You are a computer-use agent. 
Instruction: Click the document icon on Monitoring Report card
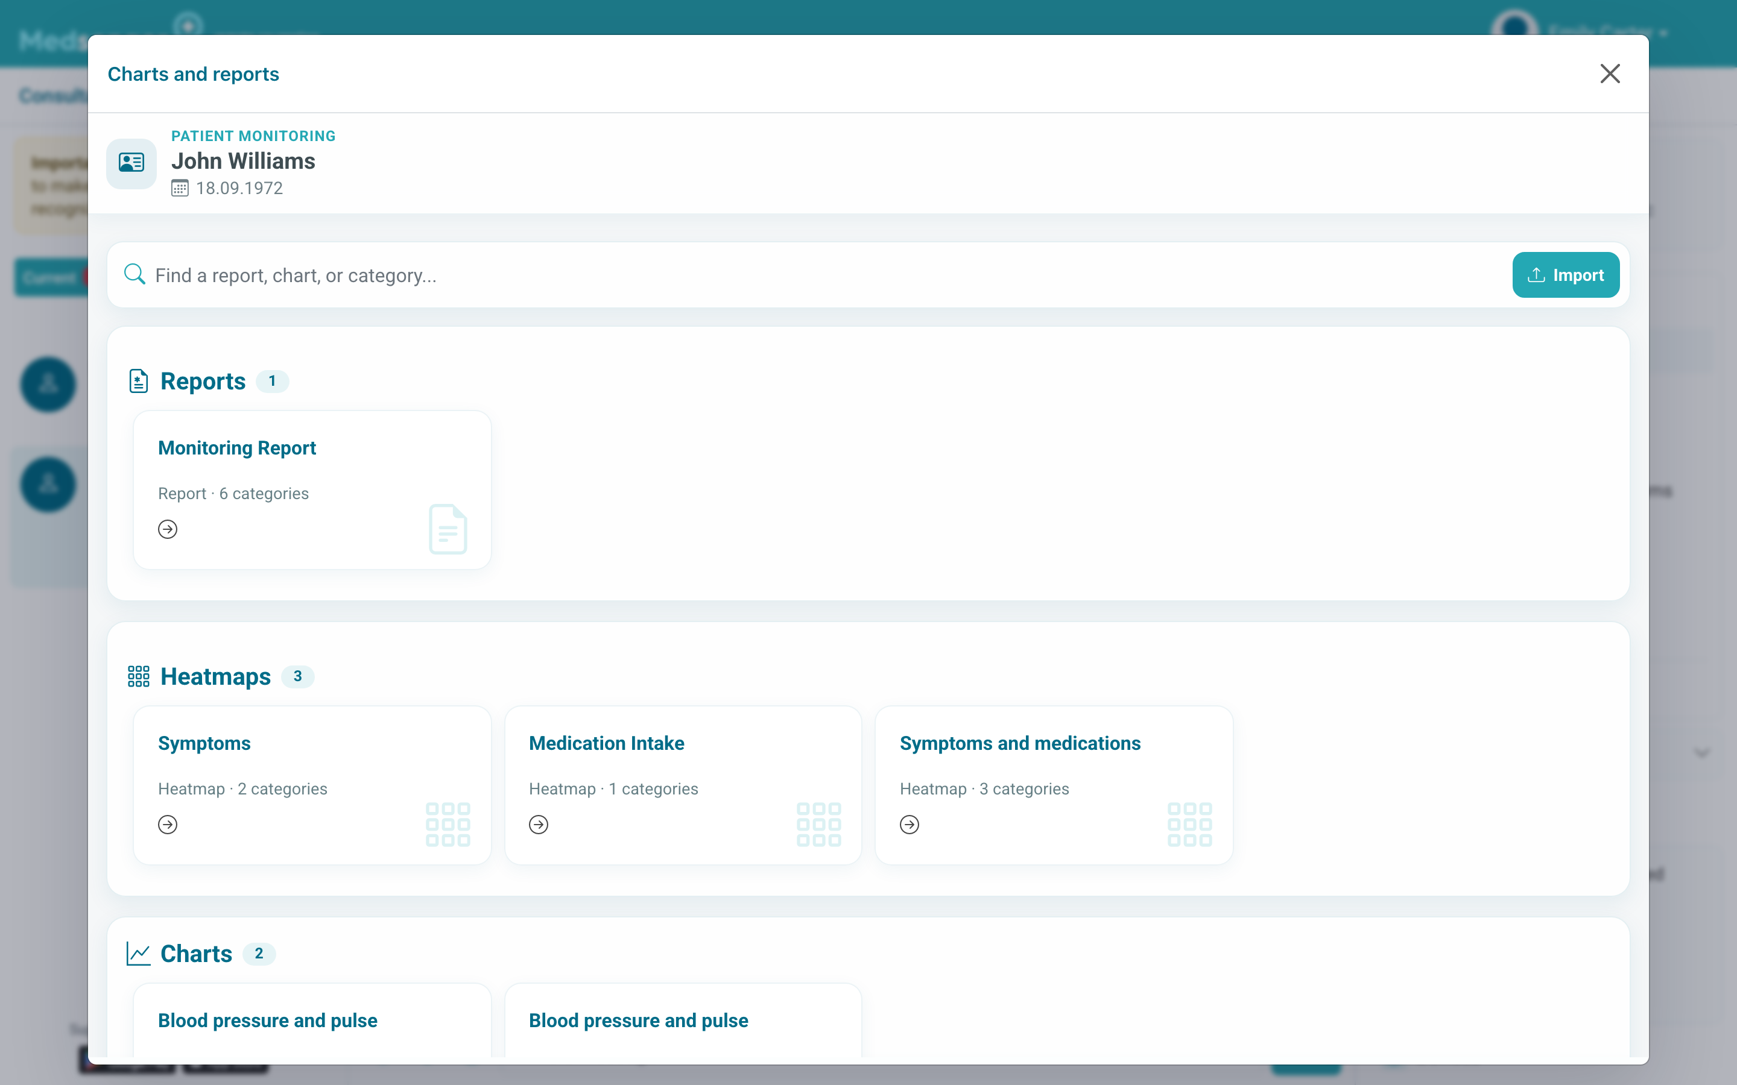(x=448, y=529)
